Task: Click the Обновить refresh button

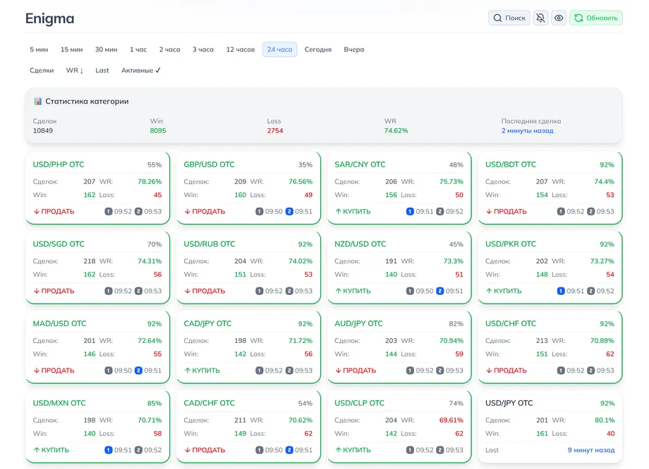Action: tap(596, 18)
